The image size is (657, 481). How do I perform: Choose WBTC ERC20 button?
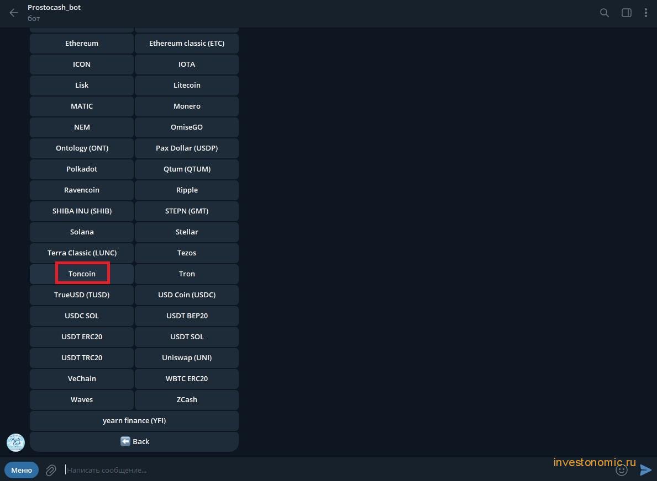point(187,378)
